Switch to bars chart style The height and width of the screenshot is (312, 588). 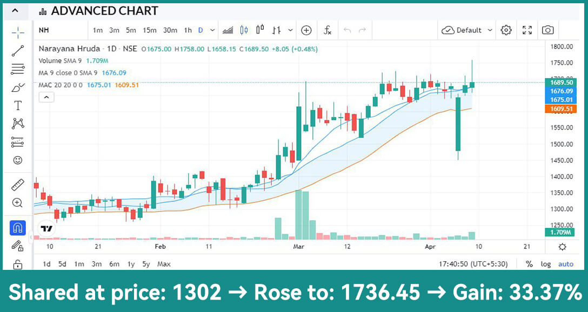point(276,30)
